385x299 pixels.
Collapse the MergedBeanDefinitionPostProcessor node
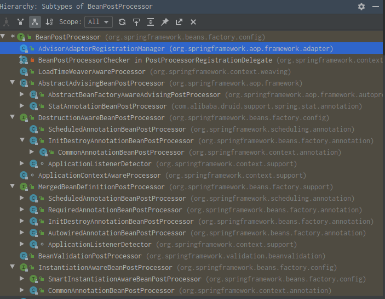(12, 187)
